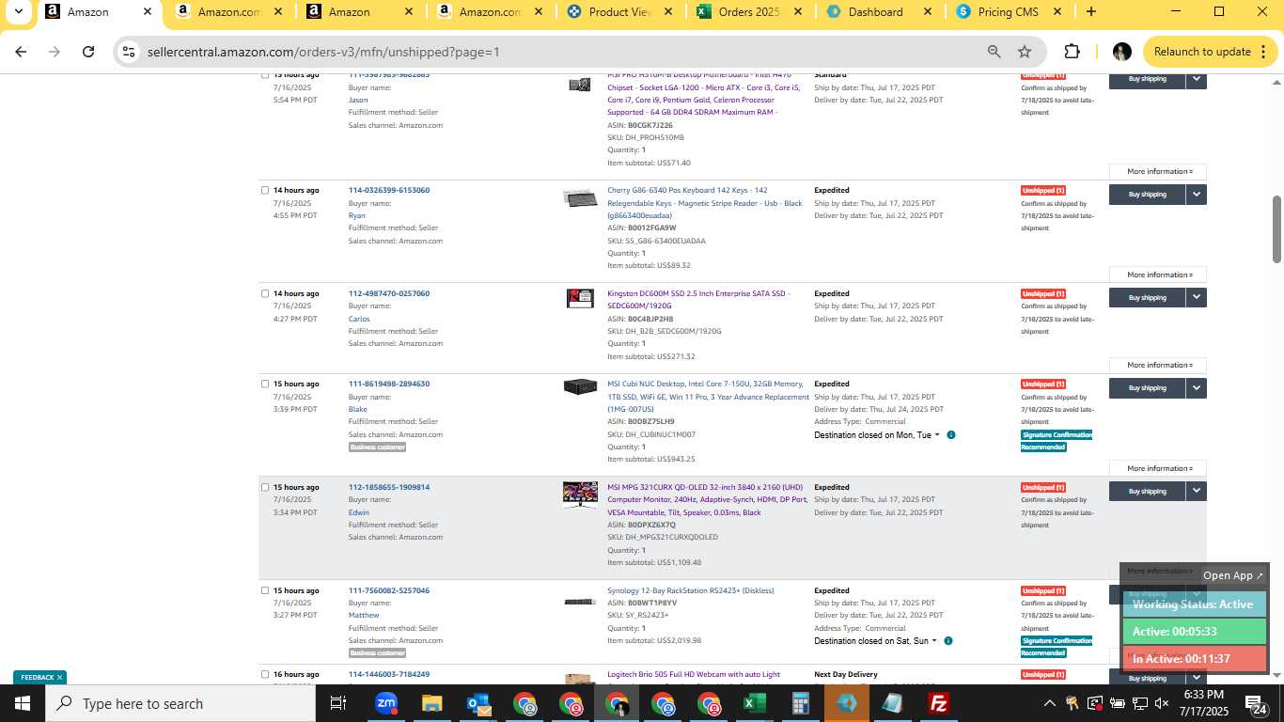Open Synology 12-Bay RackStation product link
This screenshot has width=1284, height=722.
click(691, 590)
